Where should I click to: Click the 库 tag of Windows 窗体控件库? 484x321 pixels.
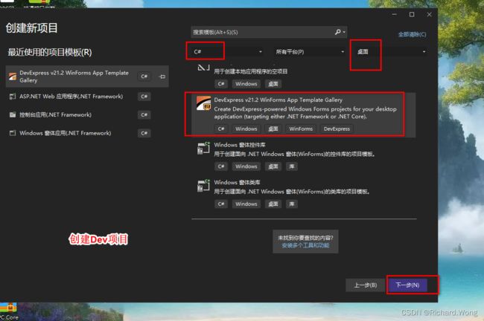pos(292,166)
